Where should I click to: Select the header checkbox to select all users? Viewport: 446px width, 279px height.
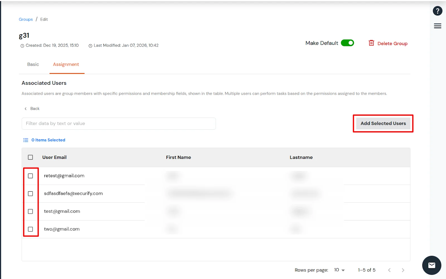click(x=30, y=157)
